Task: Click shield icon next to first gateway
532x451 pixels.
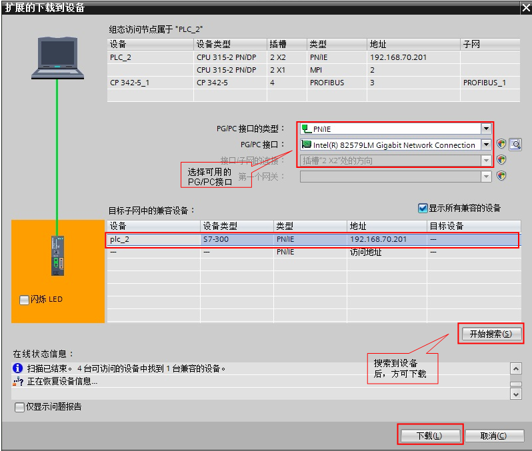Action: (501, 176)
